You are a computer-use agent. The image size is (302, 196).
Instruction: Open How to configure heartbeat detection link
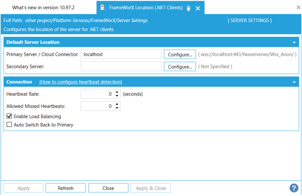[x=81, y=82]
